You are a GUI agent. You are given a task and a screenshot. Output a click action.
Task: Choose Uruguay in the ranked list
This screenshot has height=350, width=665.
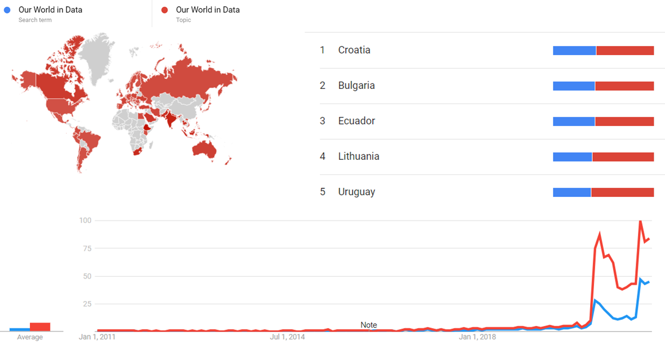(356, 192)
